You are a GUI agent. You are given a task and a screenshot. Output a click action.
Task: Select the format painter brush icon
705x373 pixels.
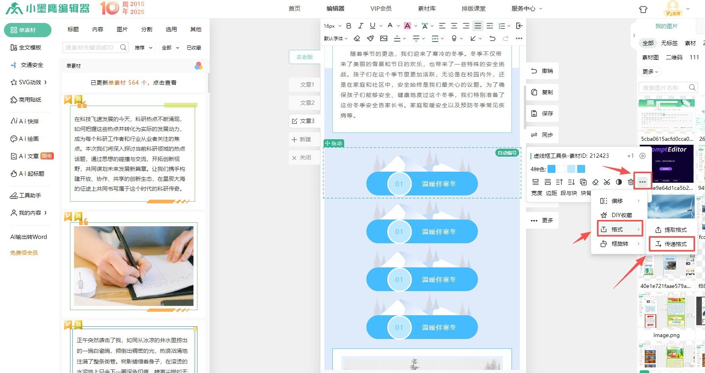(370, 38)
